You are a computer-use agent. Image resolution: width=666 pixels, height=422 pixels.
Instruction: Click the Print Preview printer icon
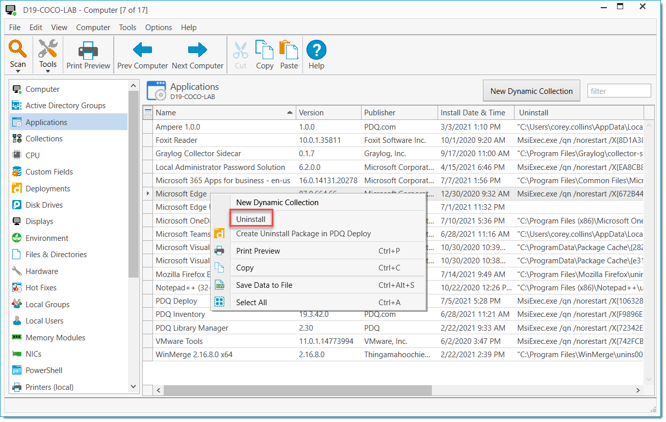pyautogui.click(x=88, y=51)
